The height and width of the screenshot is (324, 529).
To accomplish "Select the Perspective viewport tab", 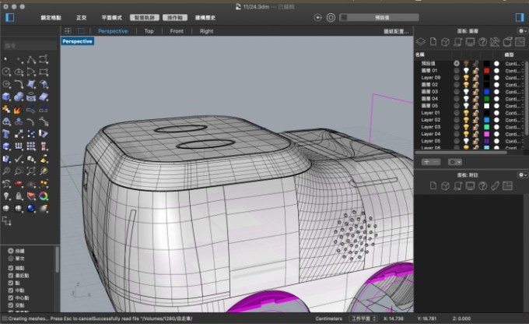I will [113, 31].
